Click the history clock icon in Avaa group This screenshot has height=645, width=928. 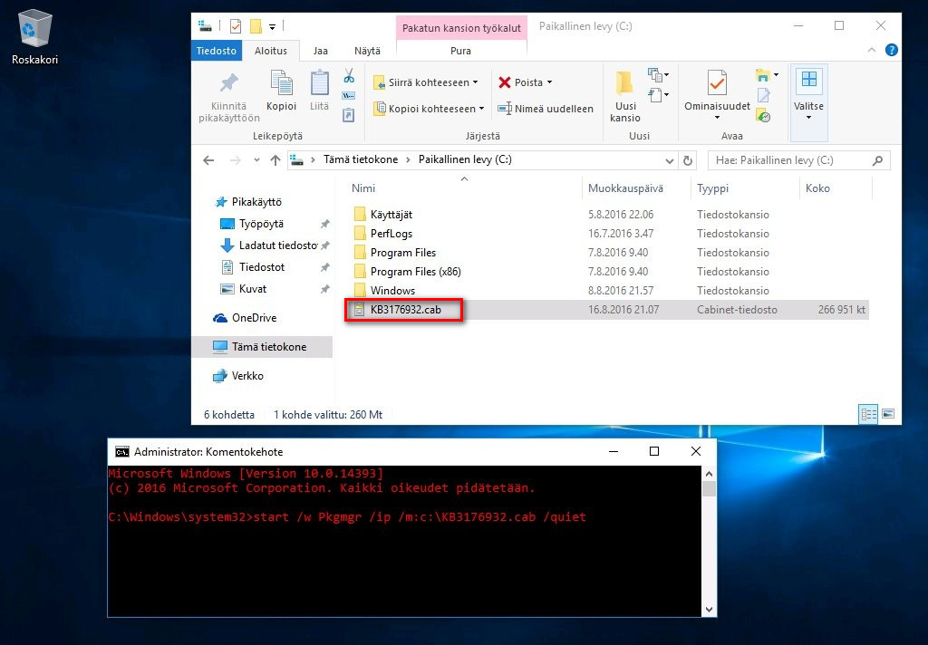tap(763, 115)
